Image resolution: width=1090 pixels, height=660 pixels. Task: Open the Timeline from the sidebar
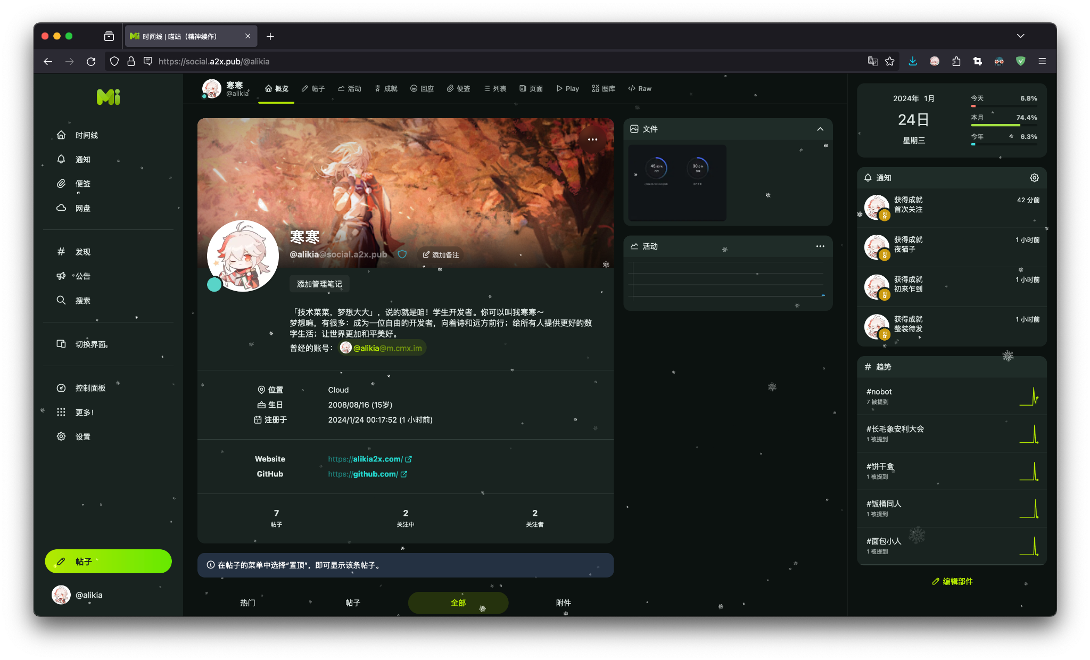tap(86, 135)
